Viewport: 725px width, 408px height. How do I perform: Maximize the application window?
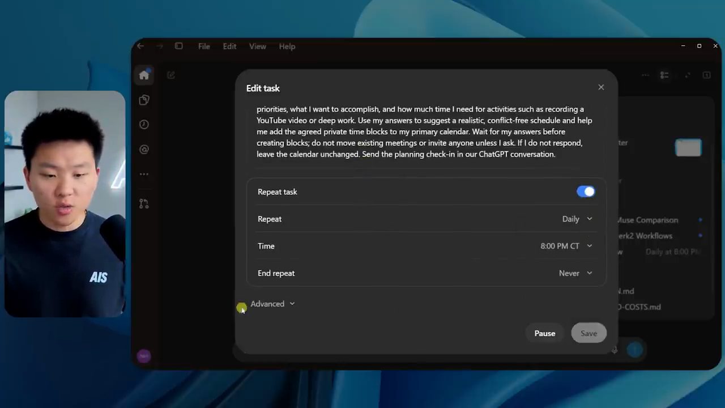click(x=699, y=46)
